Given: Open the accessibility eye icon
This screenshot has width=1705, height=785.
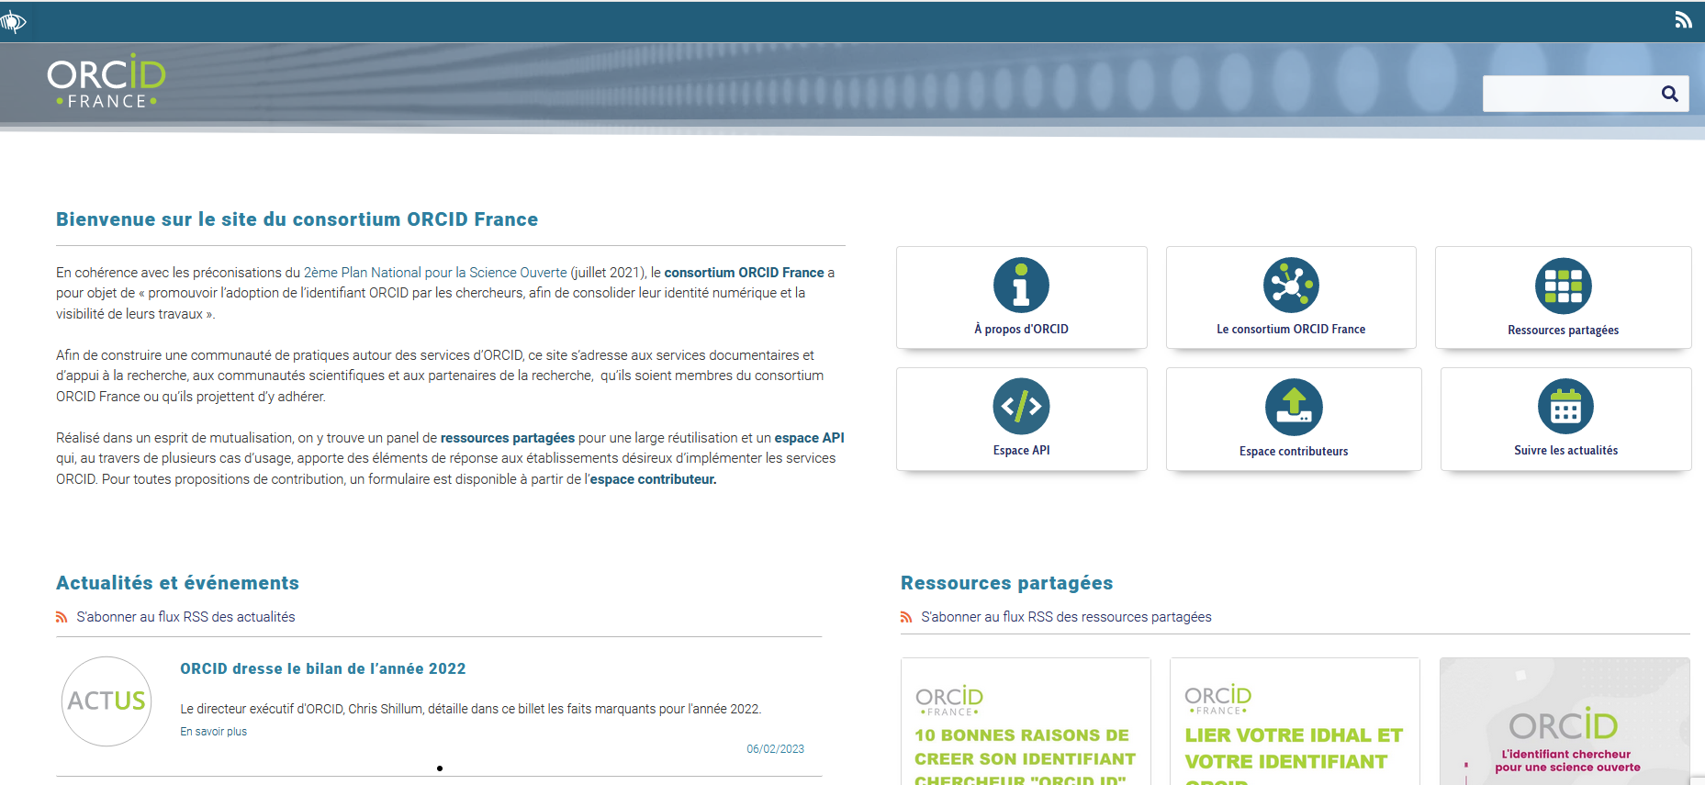Looking at the screenshot, I should point(13,21).
